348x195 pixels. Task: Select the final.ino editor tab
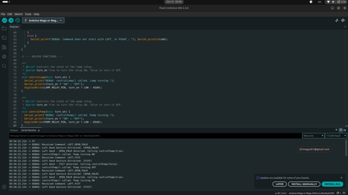click(x=14, y=27)
